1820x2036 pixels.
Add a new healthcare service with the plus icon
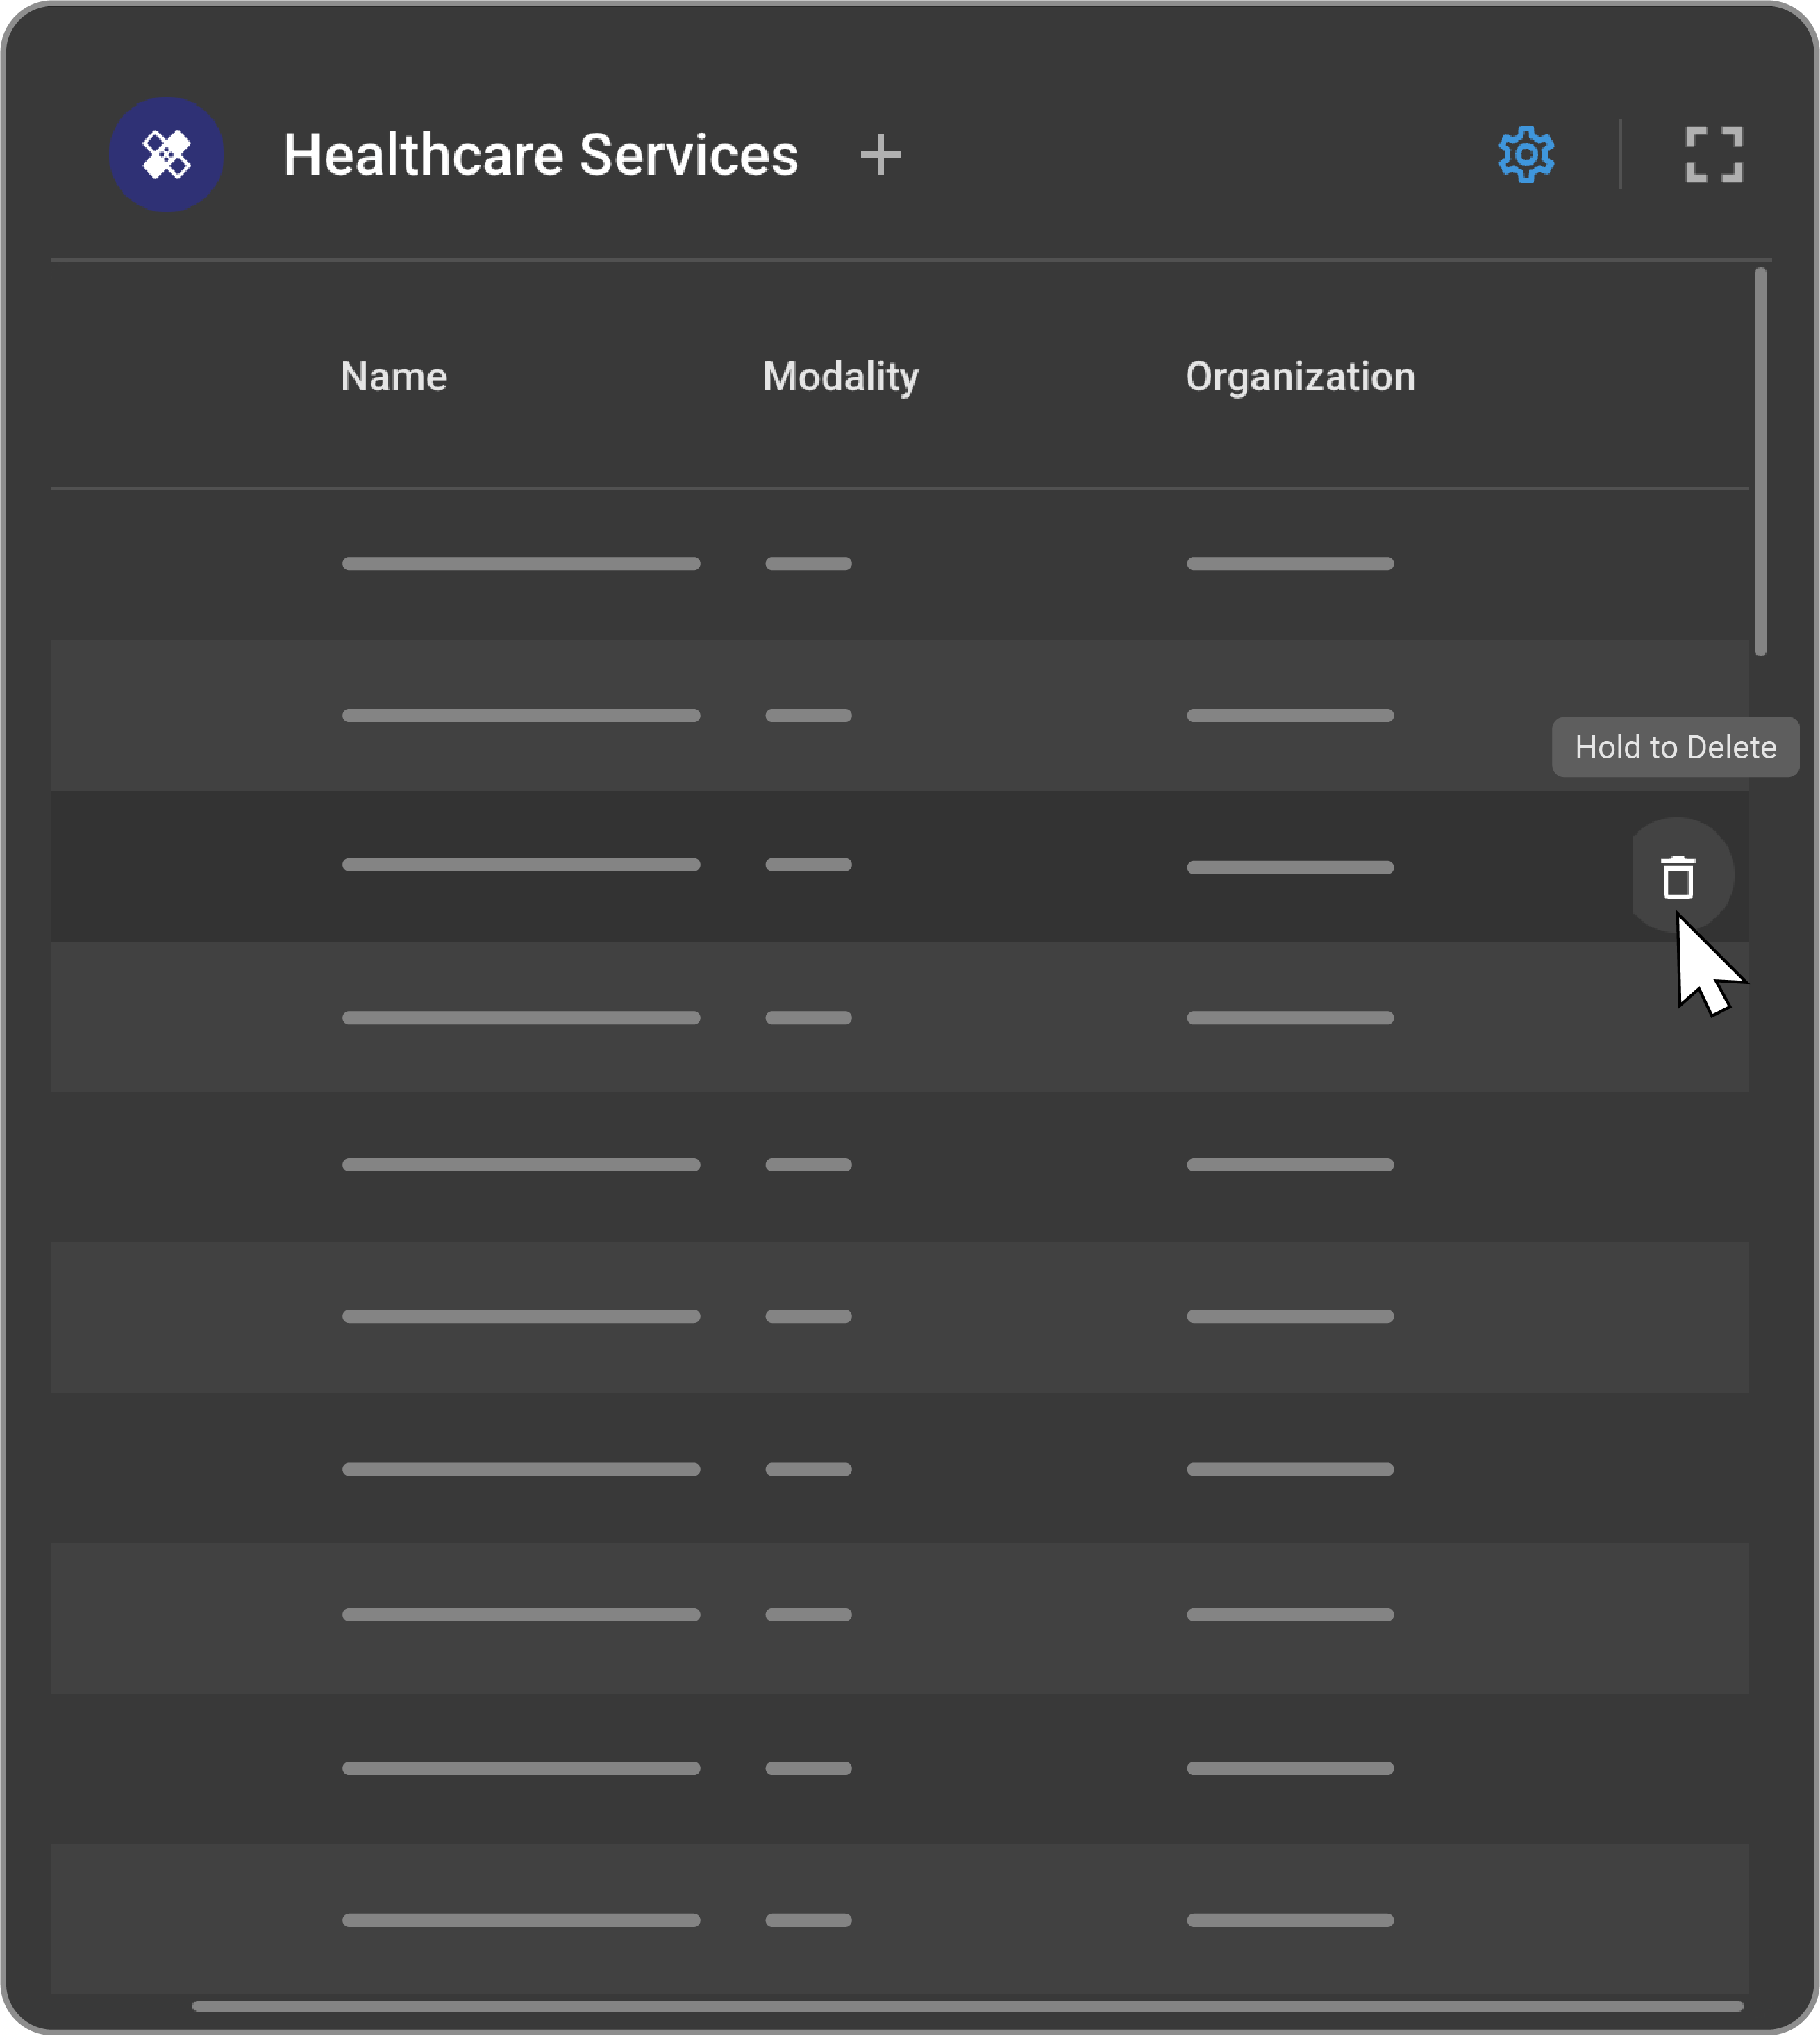point(881,156)
